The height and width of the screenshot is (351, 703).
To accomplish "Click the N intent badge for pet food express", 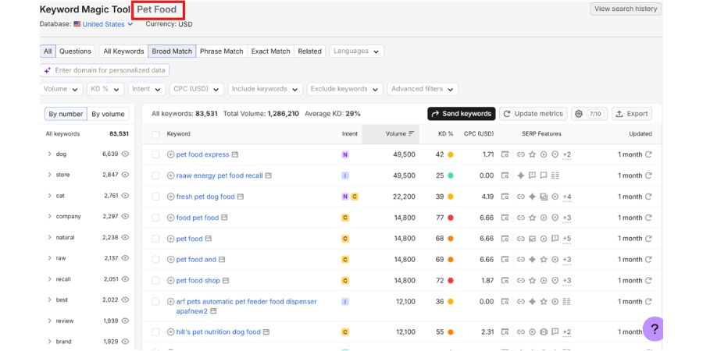I will 344,154.
